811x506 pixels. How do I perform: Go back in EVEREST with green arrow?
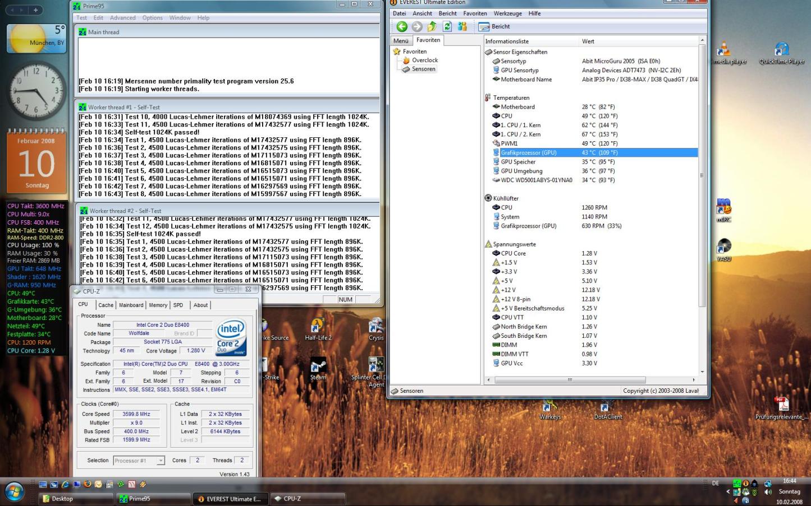[402, 26]
